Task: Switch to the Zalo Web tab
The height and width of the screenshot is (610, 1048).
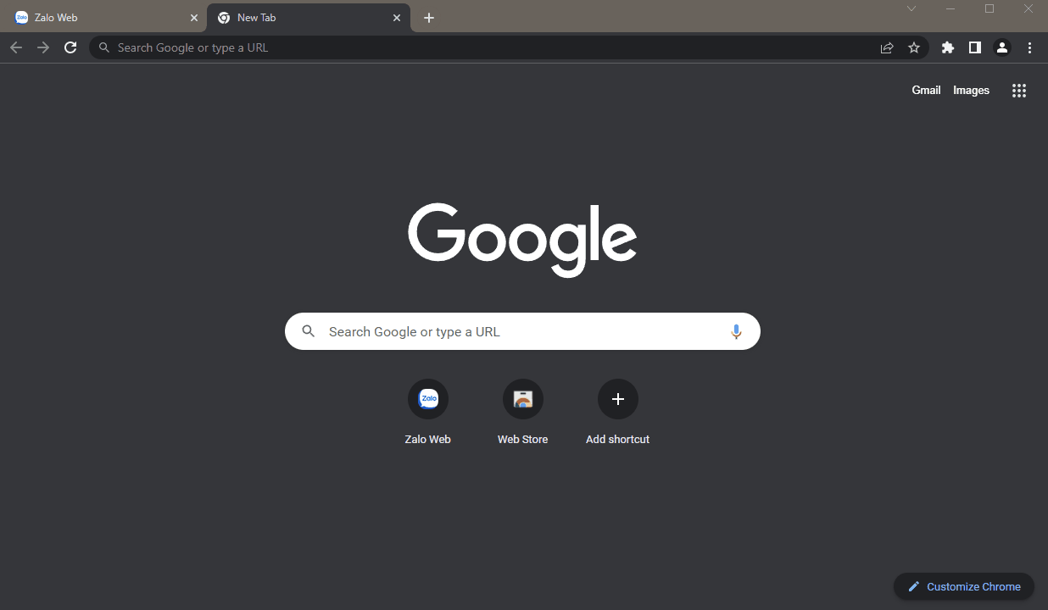Action: (x=102, y=17)
